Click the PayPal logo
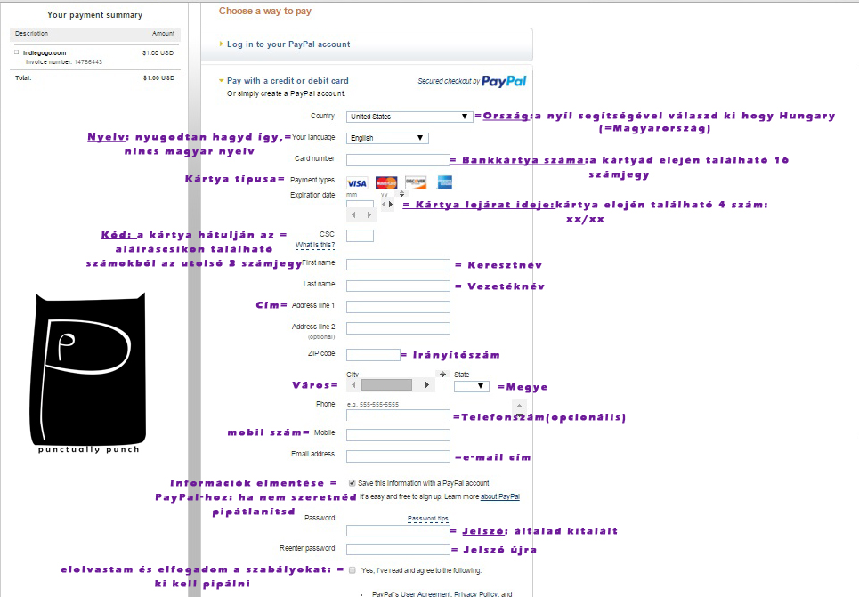This screenshot has width=859, height=597. (504, 81)
